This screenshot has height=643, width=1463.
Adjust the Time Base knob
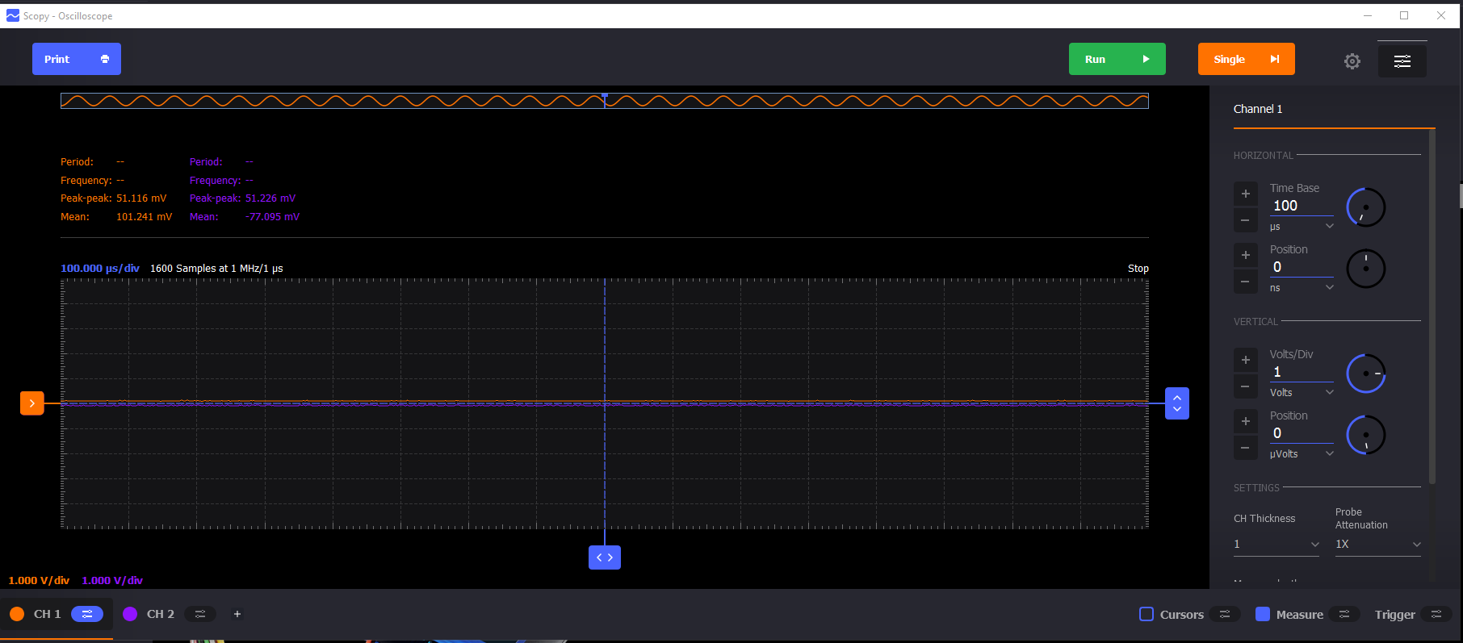pyautogui.click(x=1366, y=207)
